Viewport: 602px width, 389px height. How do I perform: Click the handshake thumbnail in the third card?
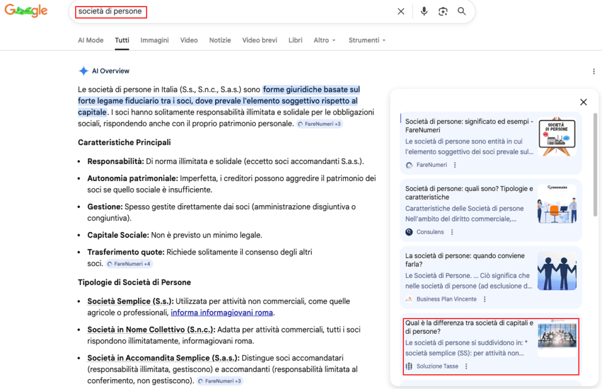[x=557, y=272]
